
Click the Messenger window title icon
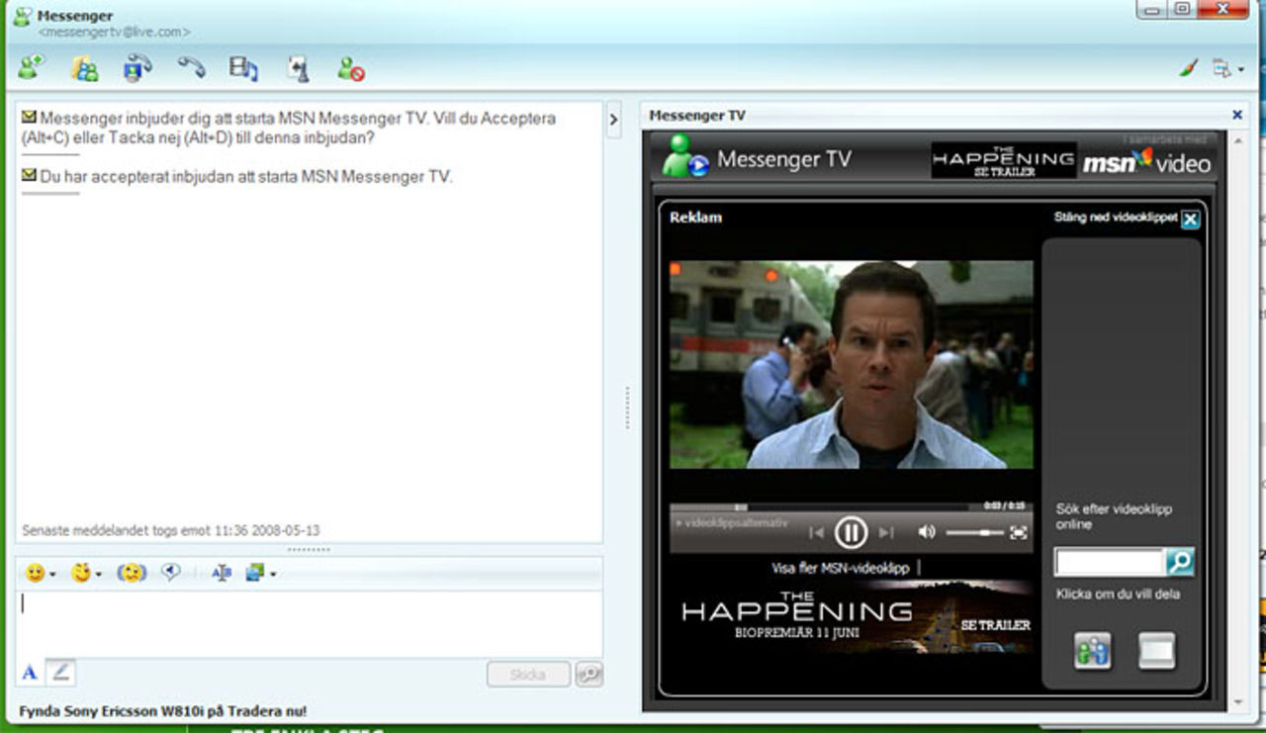[x=21, y=17]
